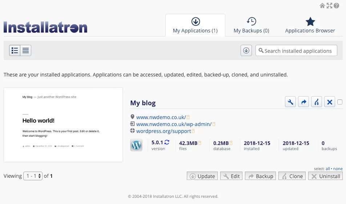
Task: Click the Clone button
Action: [x=292, y=176]
